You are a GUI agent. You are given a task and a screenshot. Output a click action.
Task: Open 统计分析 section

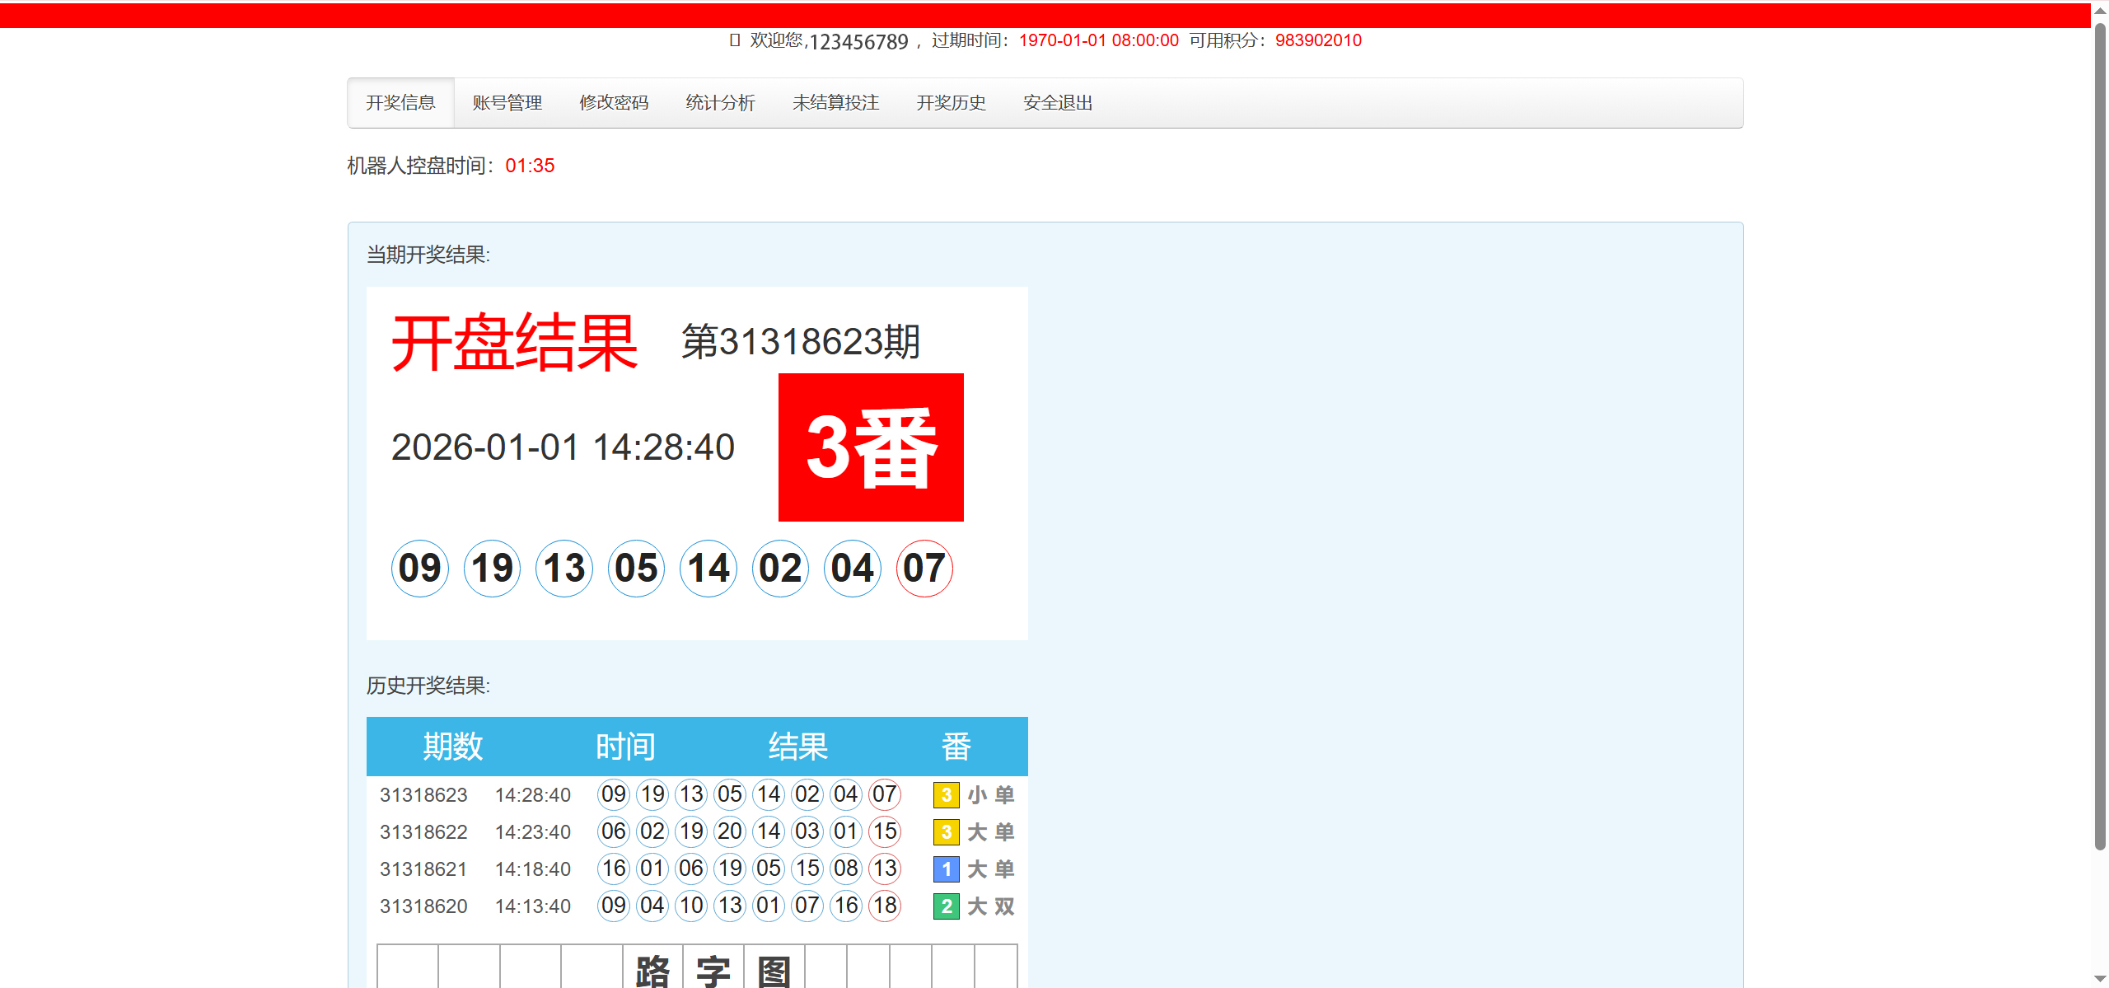[720, 103]
